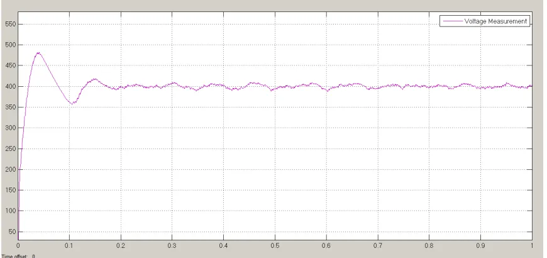This screenshot has height=258, width=547.
Task: Click the 450 y-axis label
Action: coord(11,65)
